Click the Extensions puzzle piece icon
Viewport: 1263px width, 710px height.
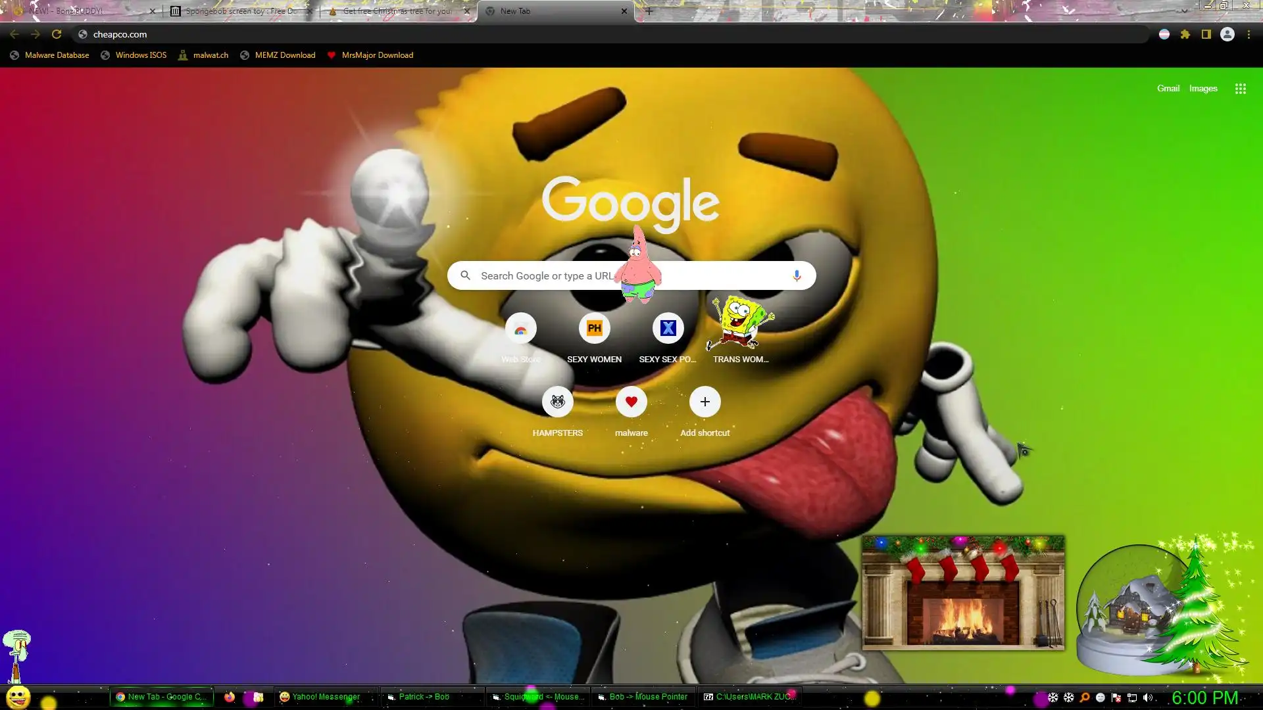(1185, 34)
